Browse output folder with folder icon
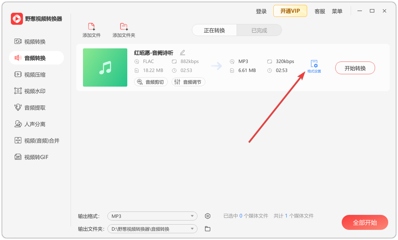The height and width of the screenshot is (240, 398). 208,229
